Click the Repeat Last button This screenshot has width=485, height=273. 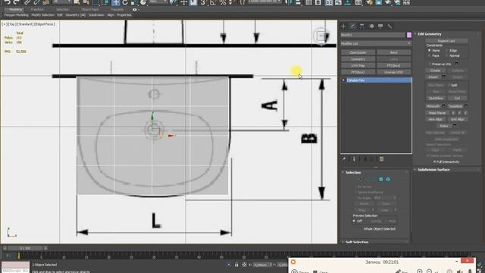(446, 41)
